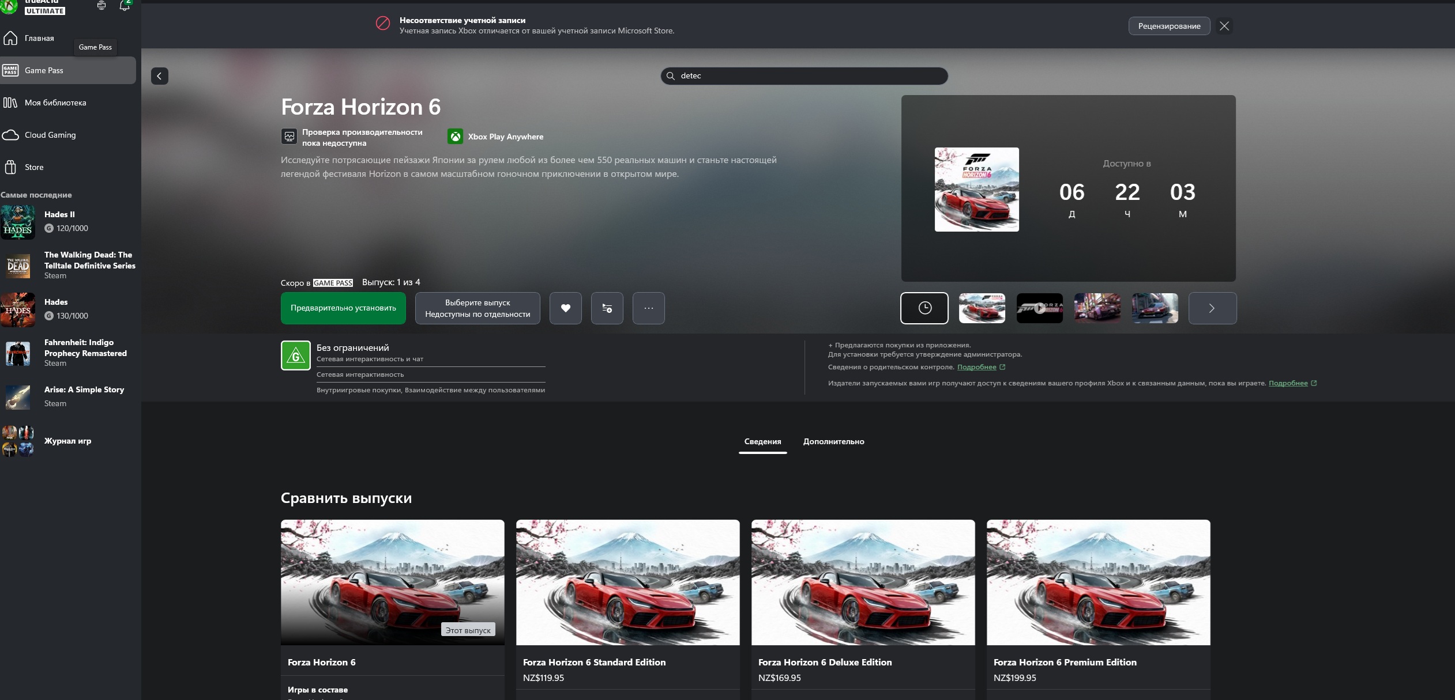The image size is (1455, 700).
Task: Click the GAME PASS badge label
Action: point(333,283)
